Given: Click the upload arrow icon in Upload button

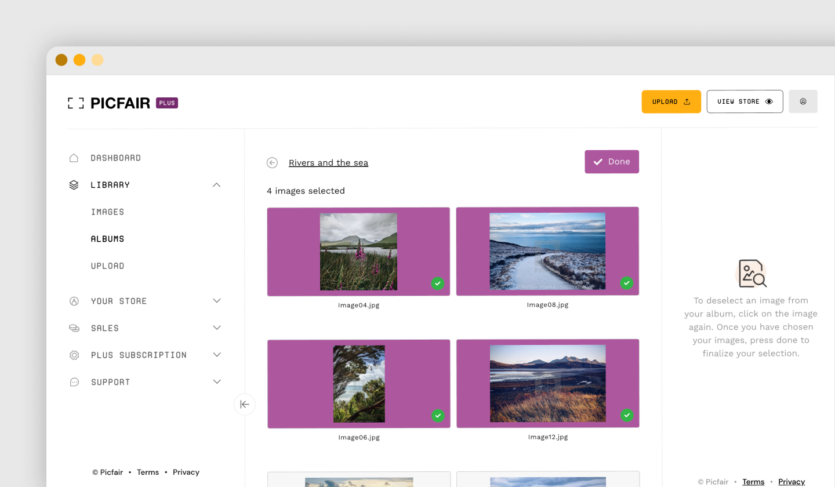Looking at the screenshot, I should [687, 101].
